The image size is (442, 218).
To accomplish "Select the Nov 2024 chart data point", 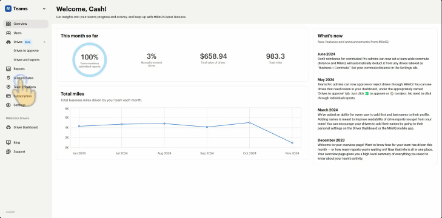I will click(x=292, y=143).
